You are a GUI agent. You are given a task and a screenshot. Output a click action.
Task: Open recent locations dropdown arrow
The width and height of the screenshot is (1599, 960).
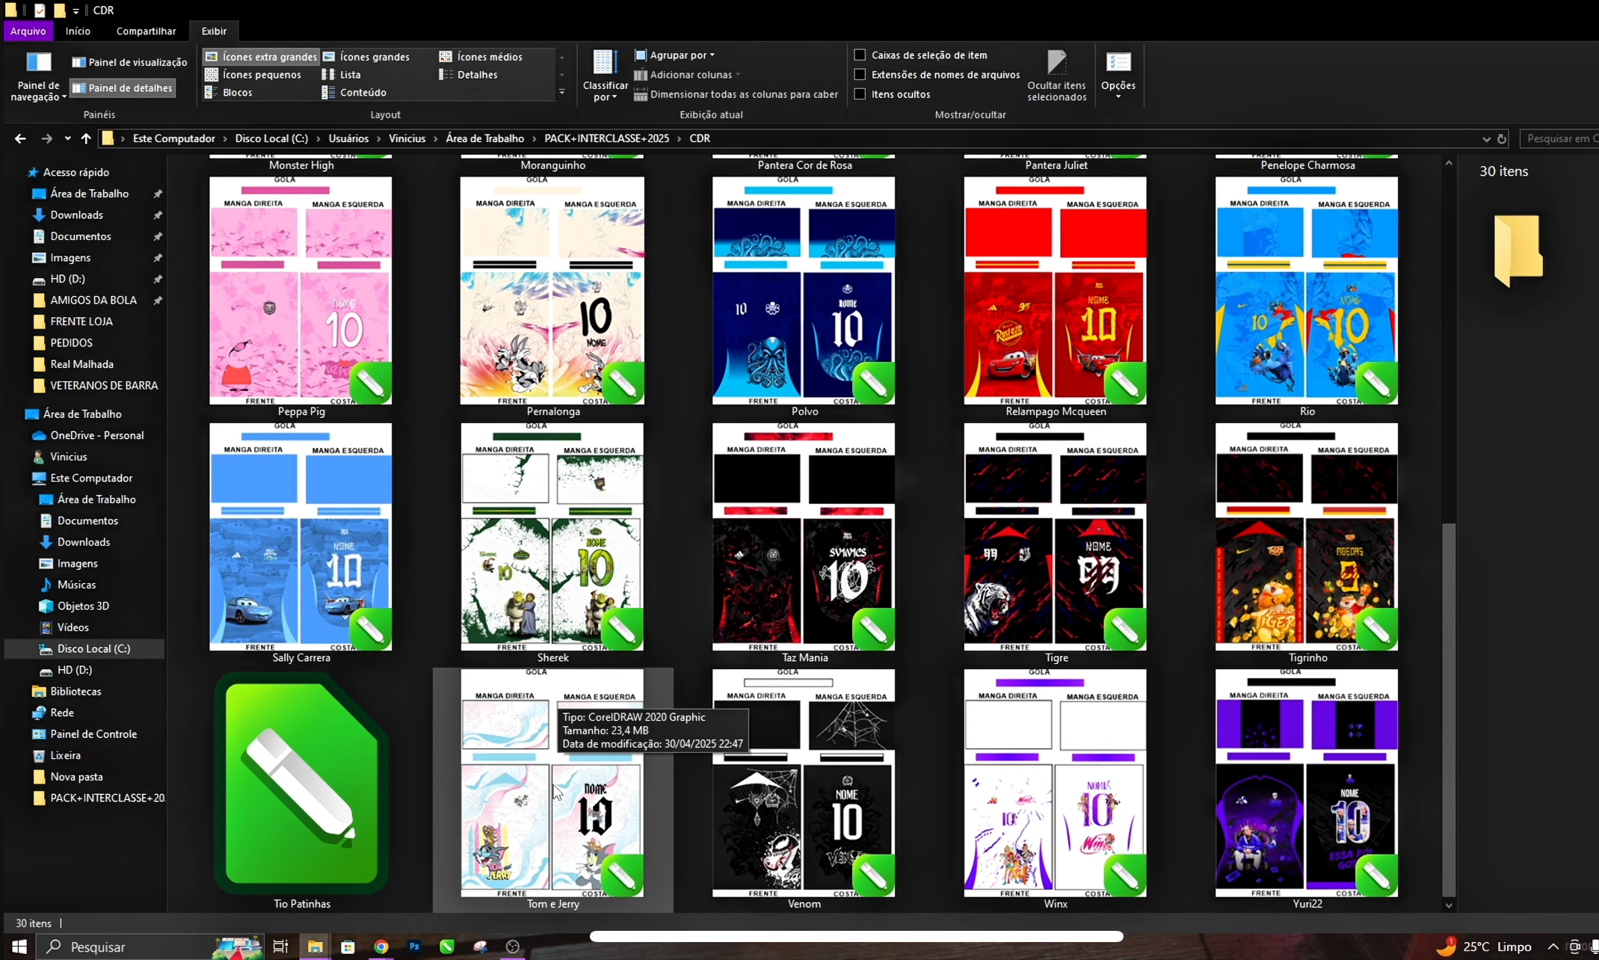point(67,138)
